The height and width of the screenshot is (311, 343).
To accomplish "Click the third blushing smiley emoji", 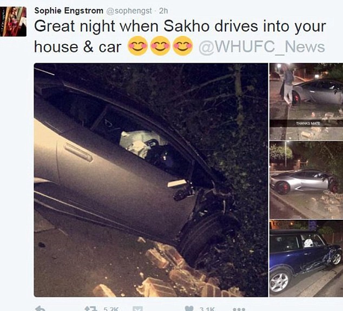I will pos(183,46).
